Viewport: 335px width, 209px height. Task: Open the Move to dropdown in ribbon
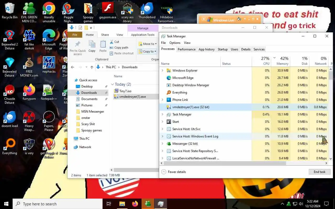148,44
